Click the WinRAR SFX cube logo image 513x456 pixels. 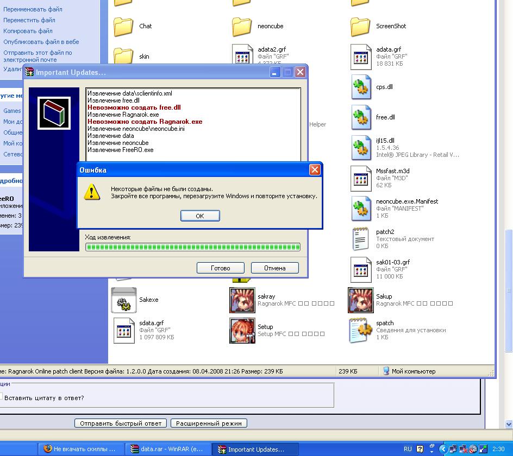point(54,113)
